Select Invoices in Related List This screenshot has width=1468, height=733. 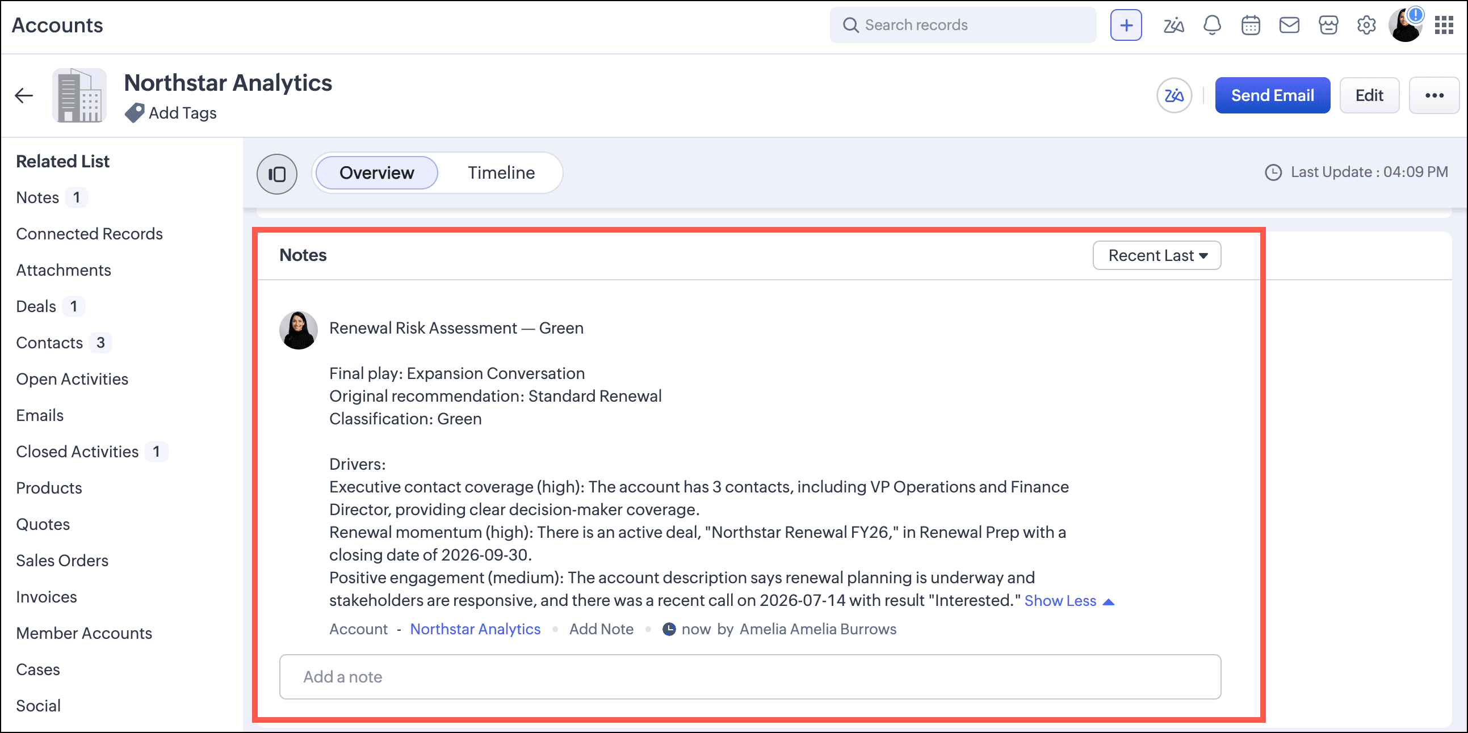coord(46,597)
